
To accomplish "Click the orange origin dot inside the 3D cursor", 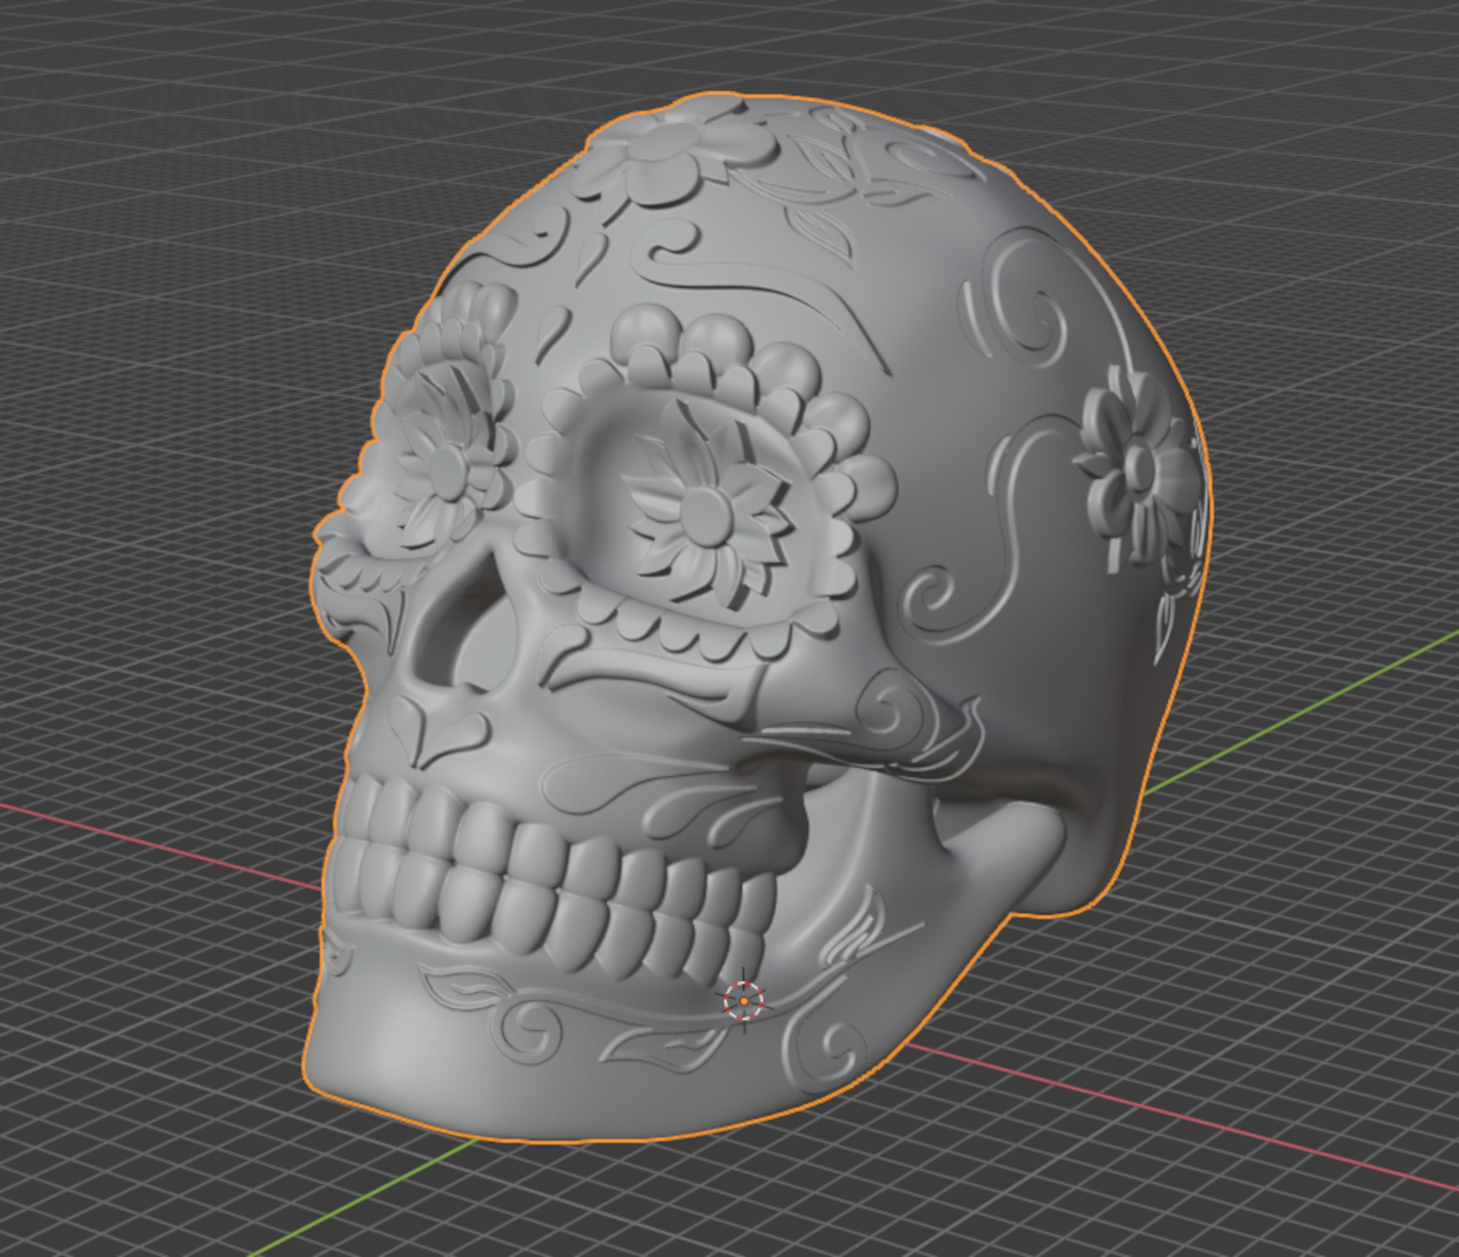I will tap(744, 1001).
